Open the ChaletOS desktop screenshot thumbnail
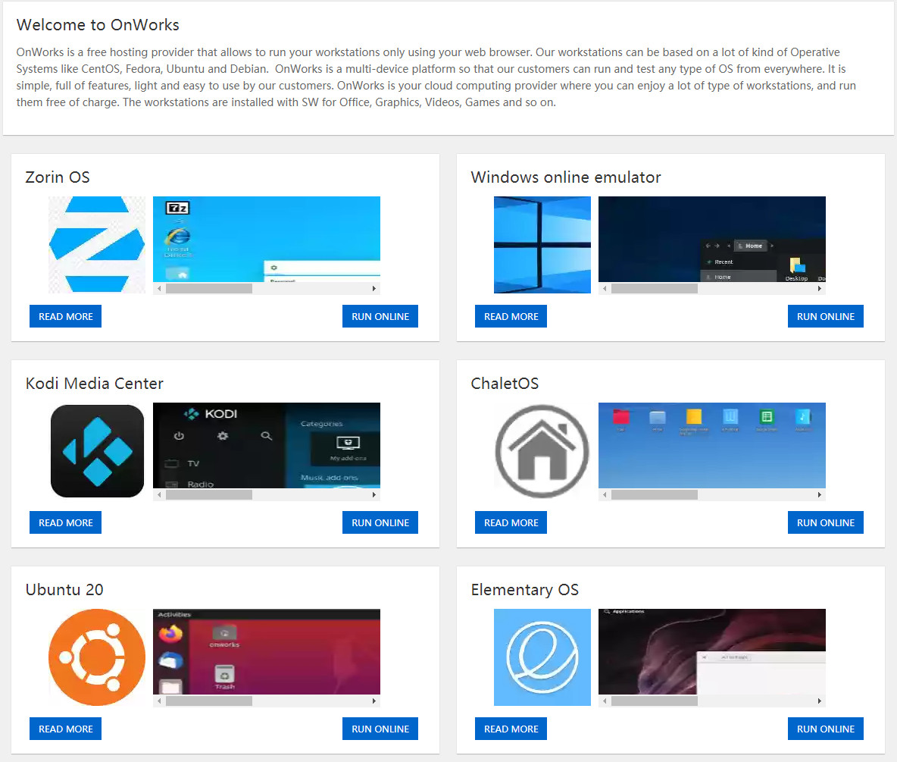The height and width of the screenshot is (762, 897). (711, 445)
